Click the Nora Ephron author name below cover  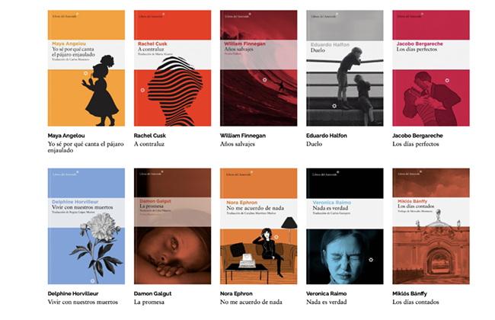pos(236,293)
